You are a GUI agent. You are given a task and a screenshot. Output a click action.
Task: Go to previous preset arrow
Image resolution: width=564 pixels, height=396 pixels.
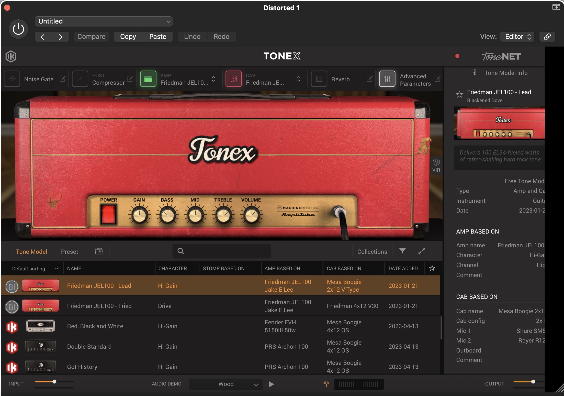[43, 37]
